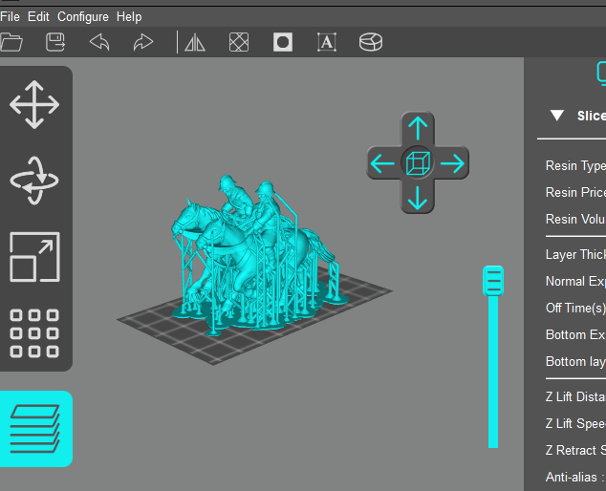Click the Redo arrow in the toolbar

point(143,42)
